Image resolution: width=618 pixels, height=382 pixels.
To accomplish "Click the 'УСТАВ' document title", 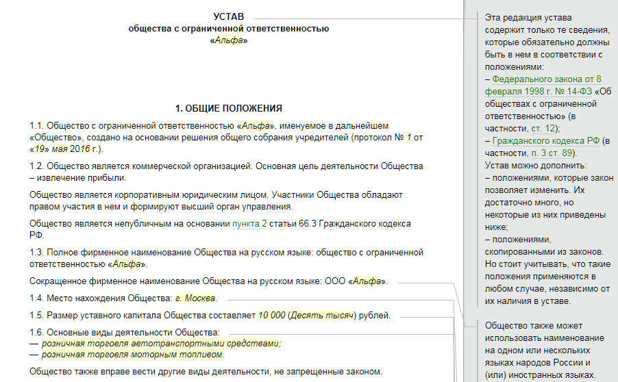I will click(229, 16).
